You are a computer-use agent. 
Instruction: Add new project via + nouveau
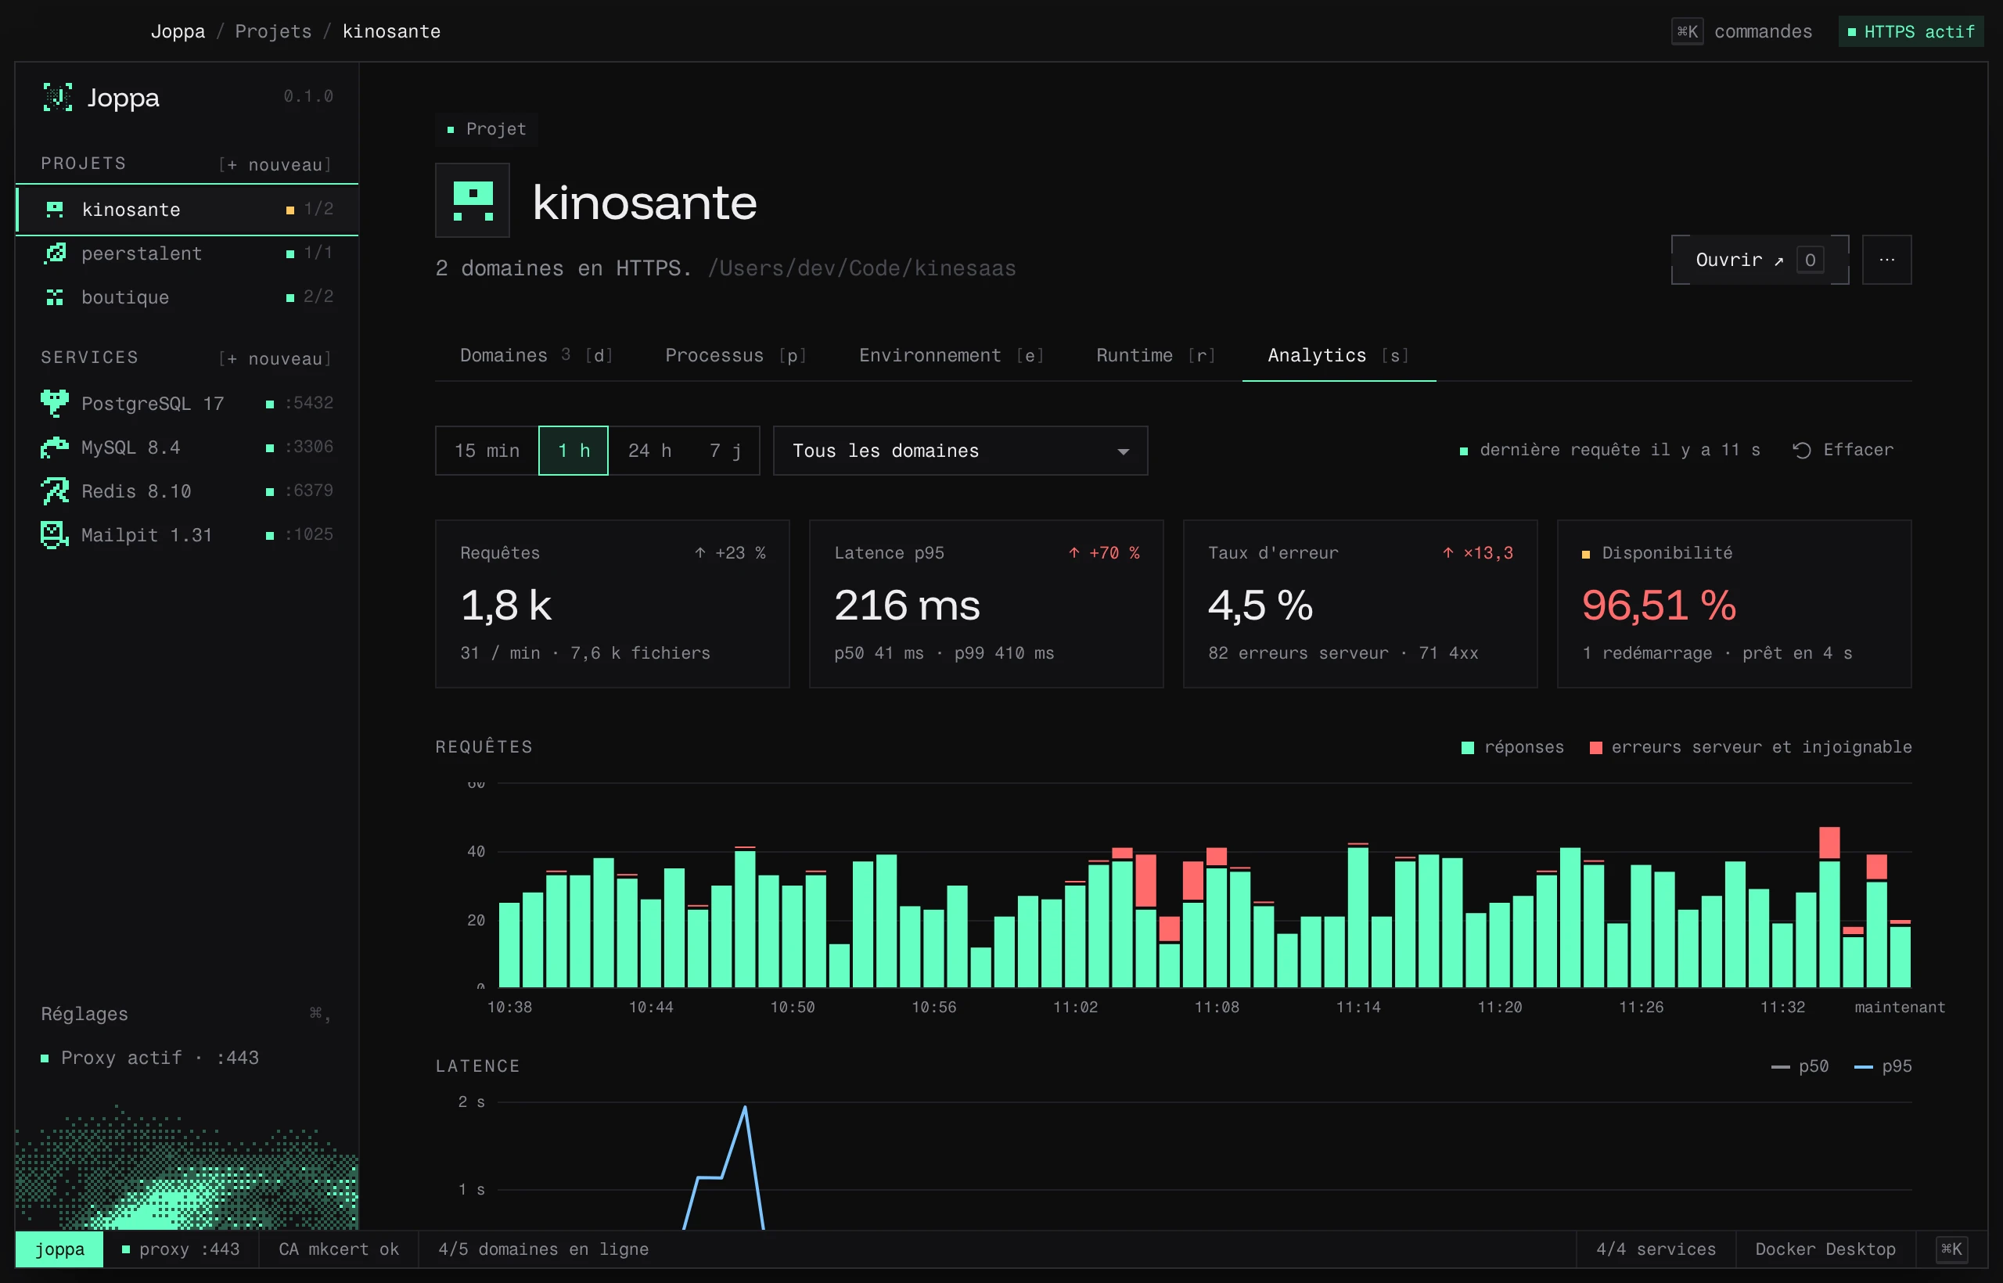(x=275, y=165)
